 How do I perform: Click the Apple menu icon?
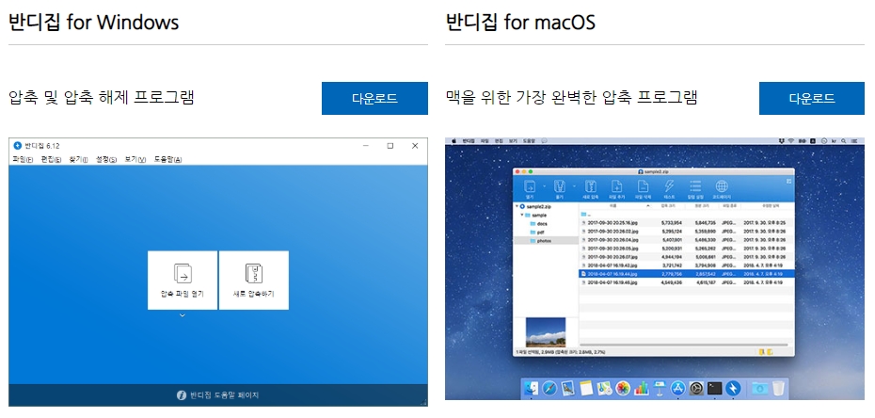(453, 141)
